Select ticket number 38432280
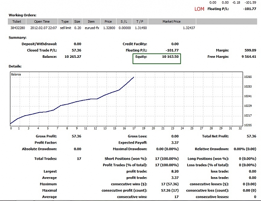Screen dimensions: 261x201 18,28
